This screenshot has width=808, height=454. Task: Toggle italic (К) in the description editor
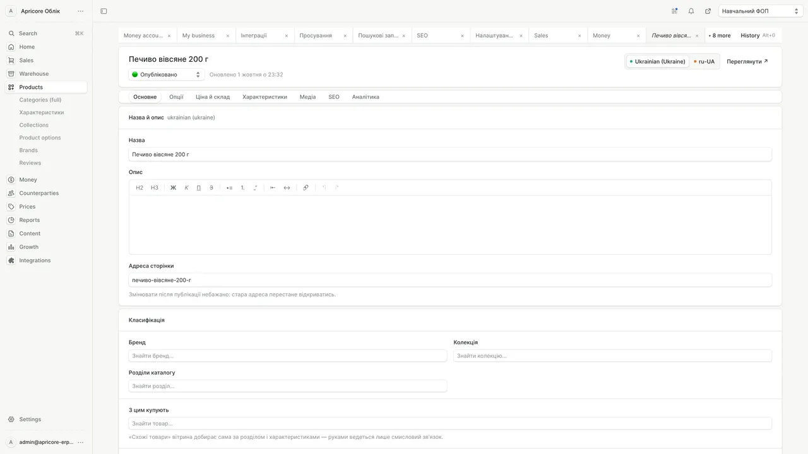pyautogui.click(x=186, y=187)
